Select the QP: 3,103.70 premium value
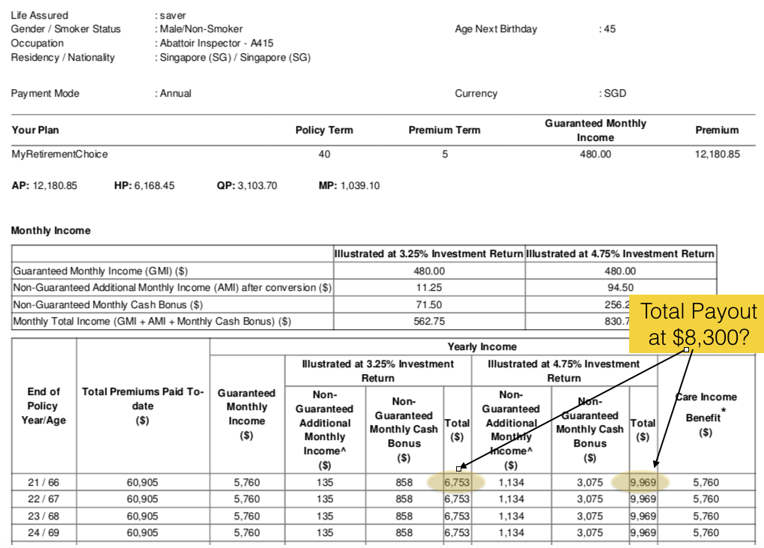Image resolution: width=764 pixels, height=548 pixels. pyautogui.click(x=247, y=186)
